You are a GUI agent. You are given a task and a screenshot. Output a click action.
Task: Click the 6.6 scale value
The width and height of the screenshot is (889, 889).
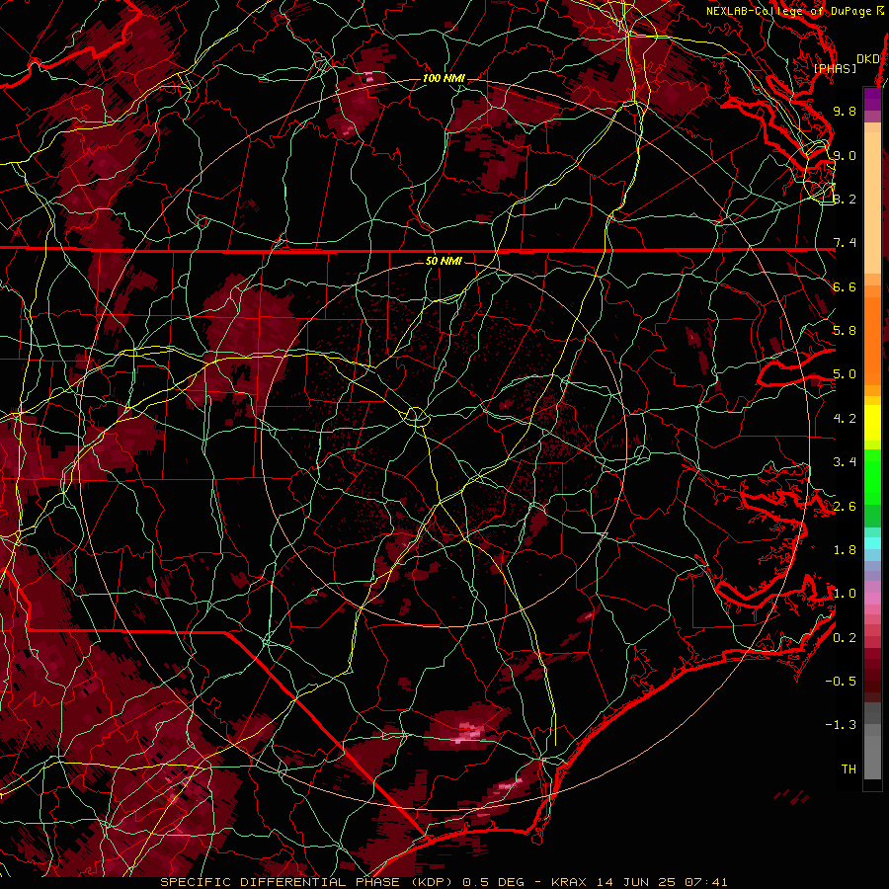845,286
